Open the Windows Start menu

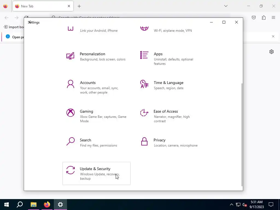pos(7,205)
